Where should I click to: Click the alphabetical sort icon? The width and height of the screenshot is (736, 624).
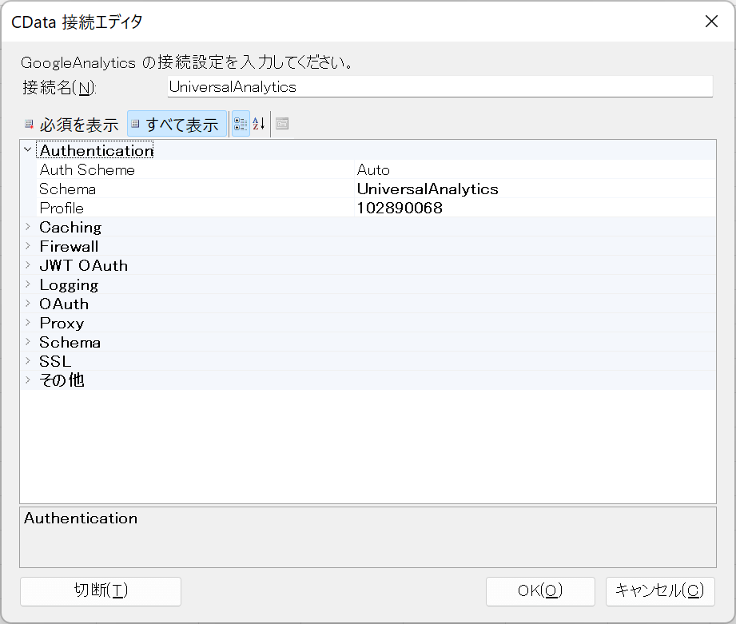point(259,124)
